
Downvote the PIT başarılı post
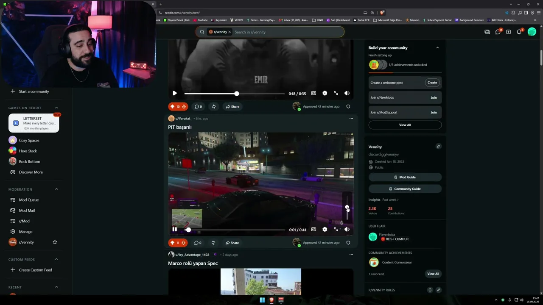click(184, 243)
